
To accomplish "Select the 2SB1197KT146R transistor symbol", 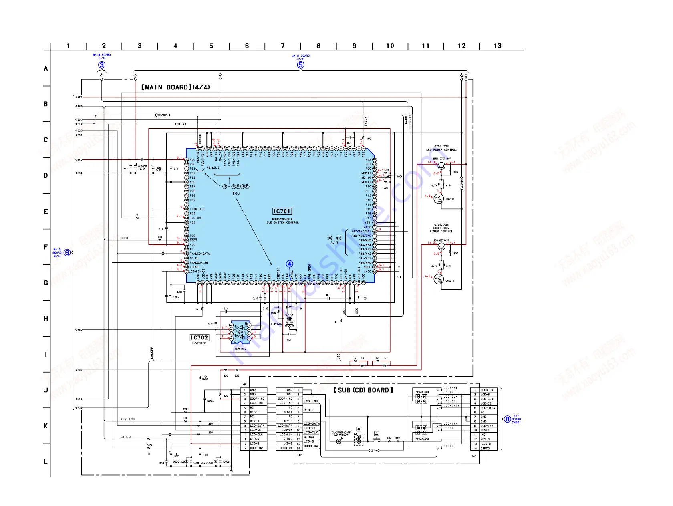I will 441,165.
